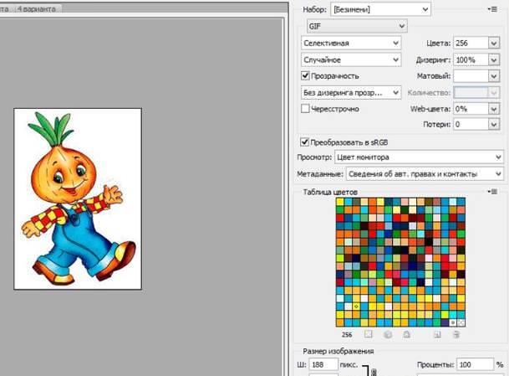Click the Проценты field showing 100
Screen dimensions: 509x376
pyautogui.click(x=475, y=364)
